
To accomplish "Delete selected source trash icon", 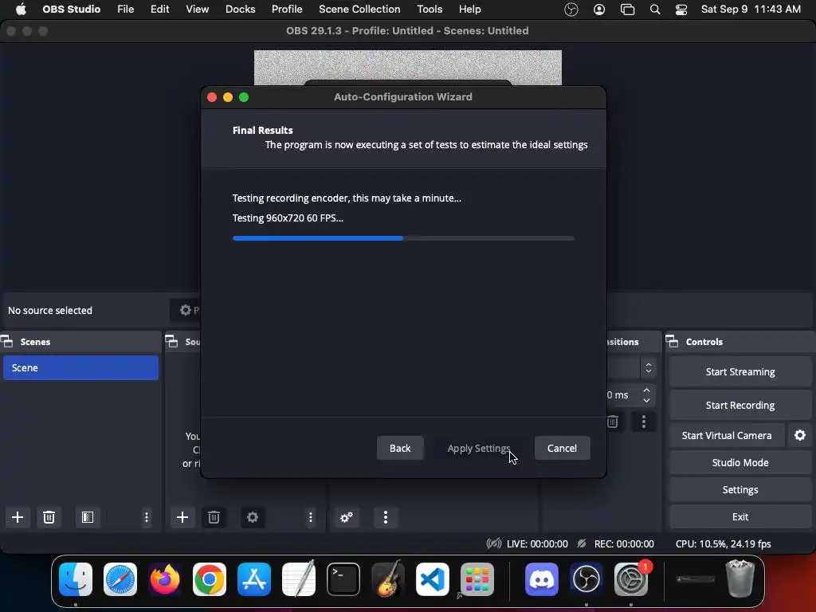I will click(x=214, y=516).
